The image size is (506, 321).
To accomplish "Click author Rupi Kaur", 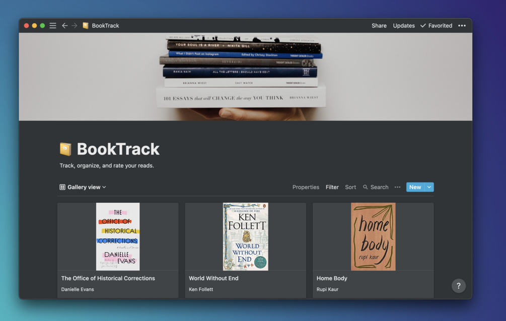I will [x=327, y=289].
